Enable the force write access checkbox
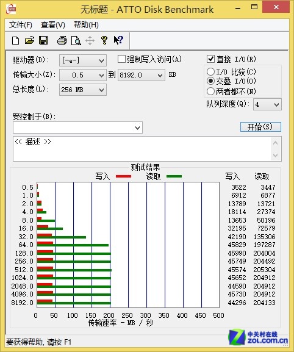Image resolution: width=294 pixels, height=352 pixels. tap(121, 59)
